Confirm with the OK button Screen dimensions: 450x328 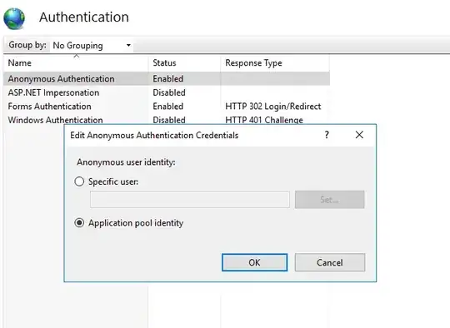coord(254,262)
